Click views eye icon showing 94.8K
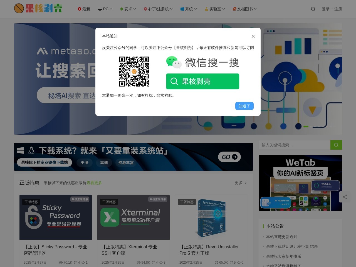 [x=139, y=263]
